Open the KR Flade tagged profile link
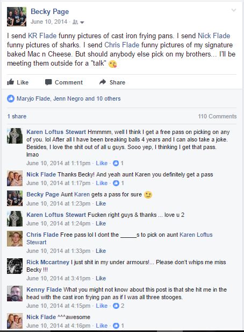 click(x=42, y=36)
